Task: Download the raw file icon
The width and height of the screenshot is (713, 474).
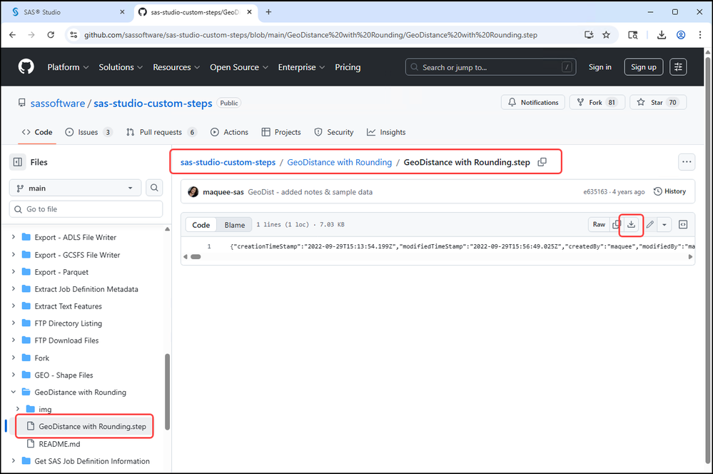Action: coord(631,224)
